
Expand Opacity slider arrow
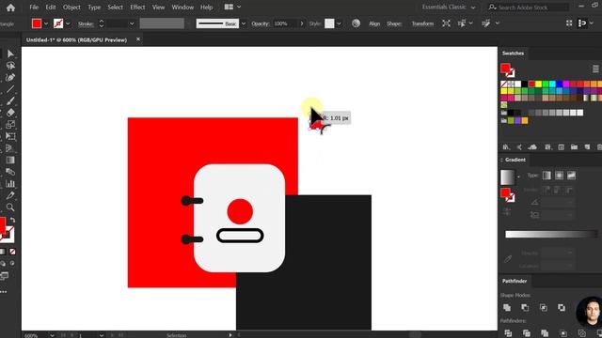tap(302, 23)
